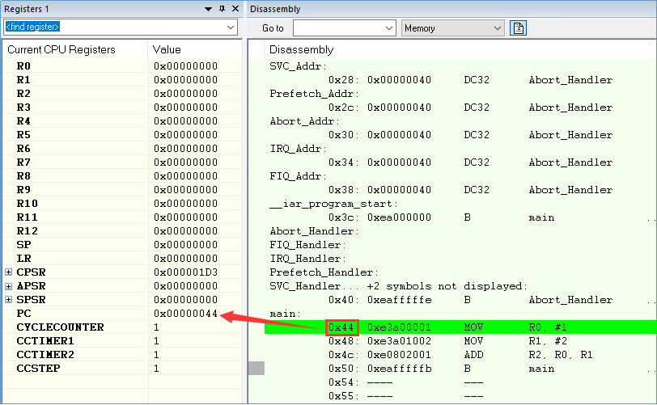
Task: Select the R10 register name
Action: [x=28, y=204]
